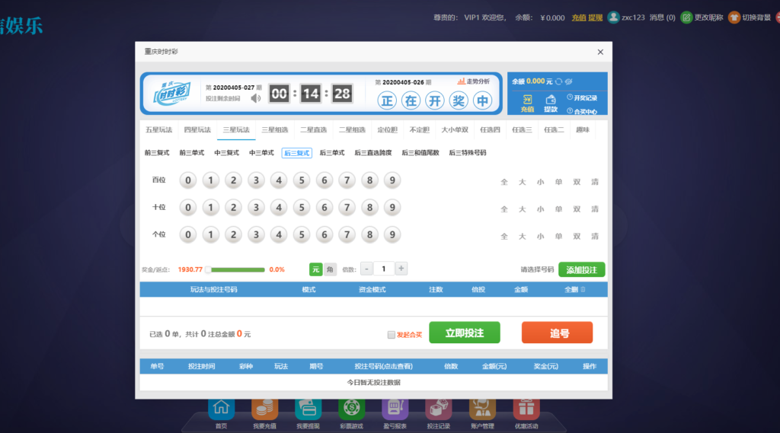The width and height of the screenshot is (780, 433).
Task: Refresh the balance with the circular arrow icon
Action: [558, 81]
